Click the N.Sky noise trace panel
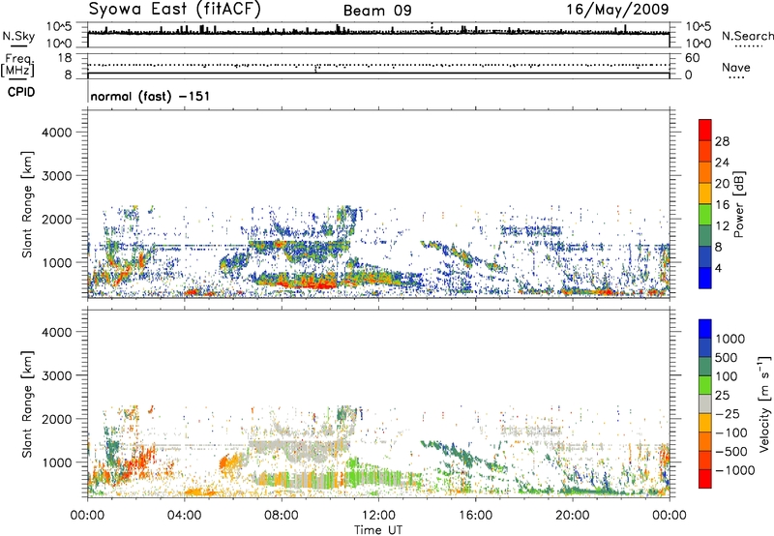 point(378,35)
